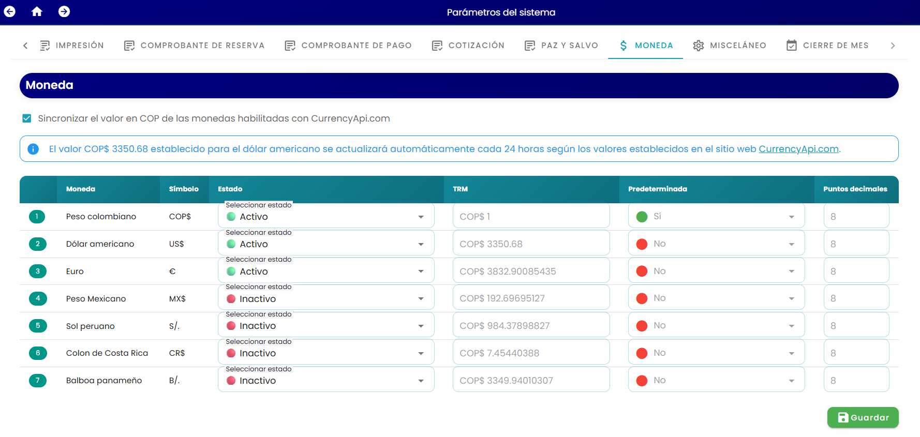The image size is (920, 437).
Task: Click Puntos decimales field for Peso colombiano
Action: pos(856,216)
